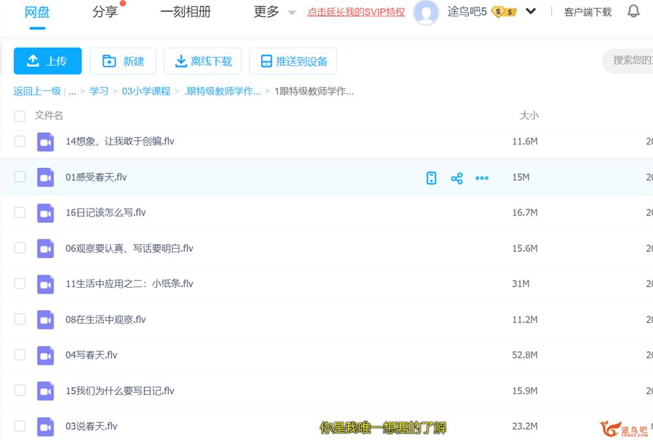This screenshot has width=653, height=440.
Task: Sort by 文件名 column header
Action: (x=49, y=116)
